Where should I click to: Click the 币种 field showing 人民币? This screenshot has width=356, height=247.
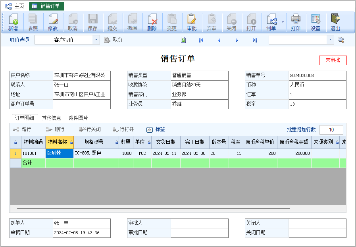[318, 85]
